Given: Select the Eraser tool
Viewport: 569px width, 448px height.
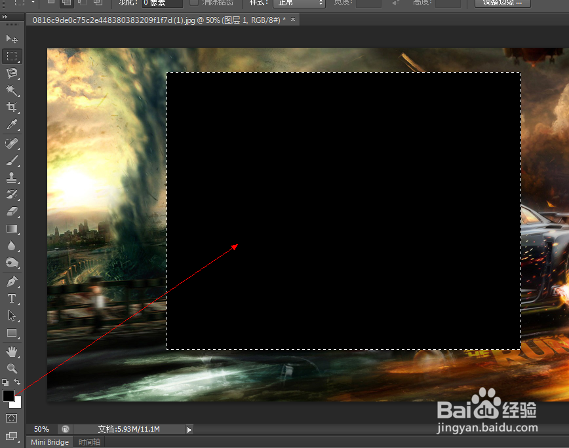Looking at the screenshot, I should [x=12, y=212].
